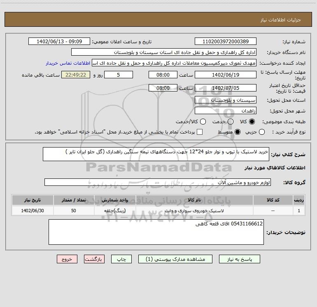Click the price validity hour field
317x307 pixels.
[163, 88]
